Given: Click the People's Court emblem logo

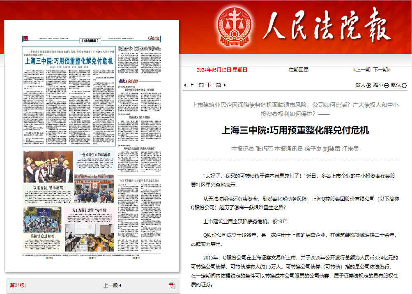Looking at the screenshot, I should (x=235, y=27).
